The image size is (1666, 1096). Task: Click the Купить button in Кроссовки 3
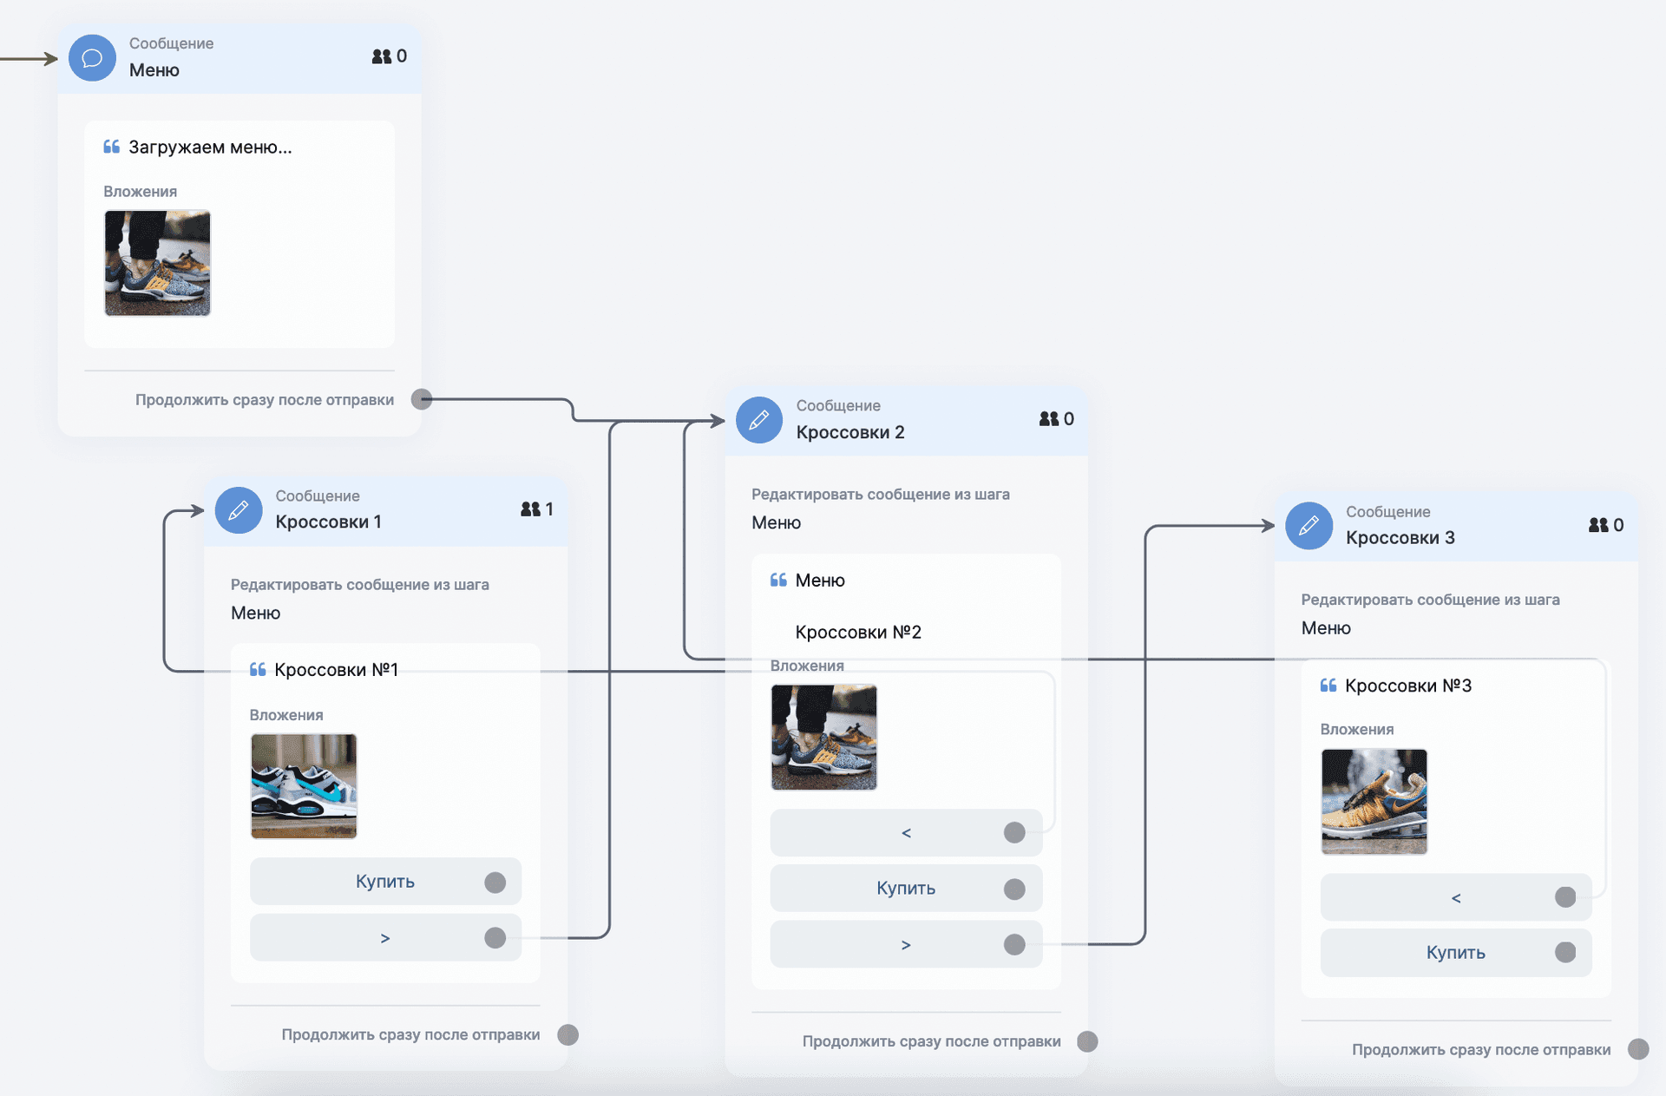1455,953
